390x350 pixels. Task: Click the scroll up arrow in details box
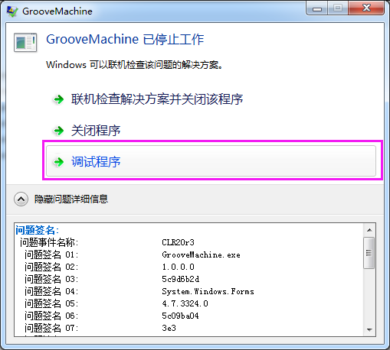(369, 230)
